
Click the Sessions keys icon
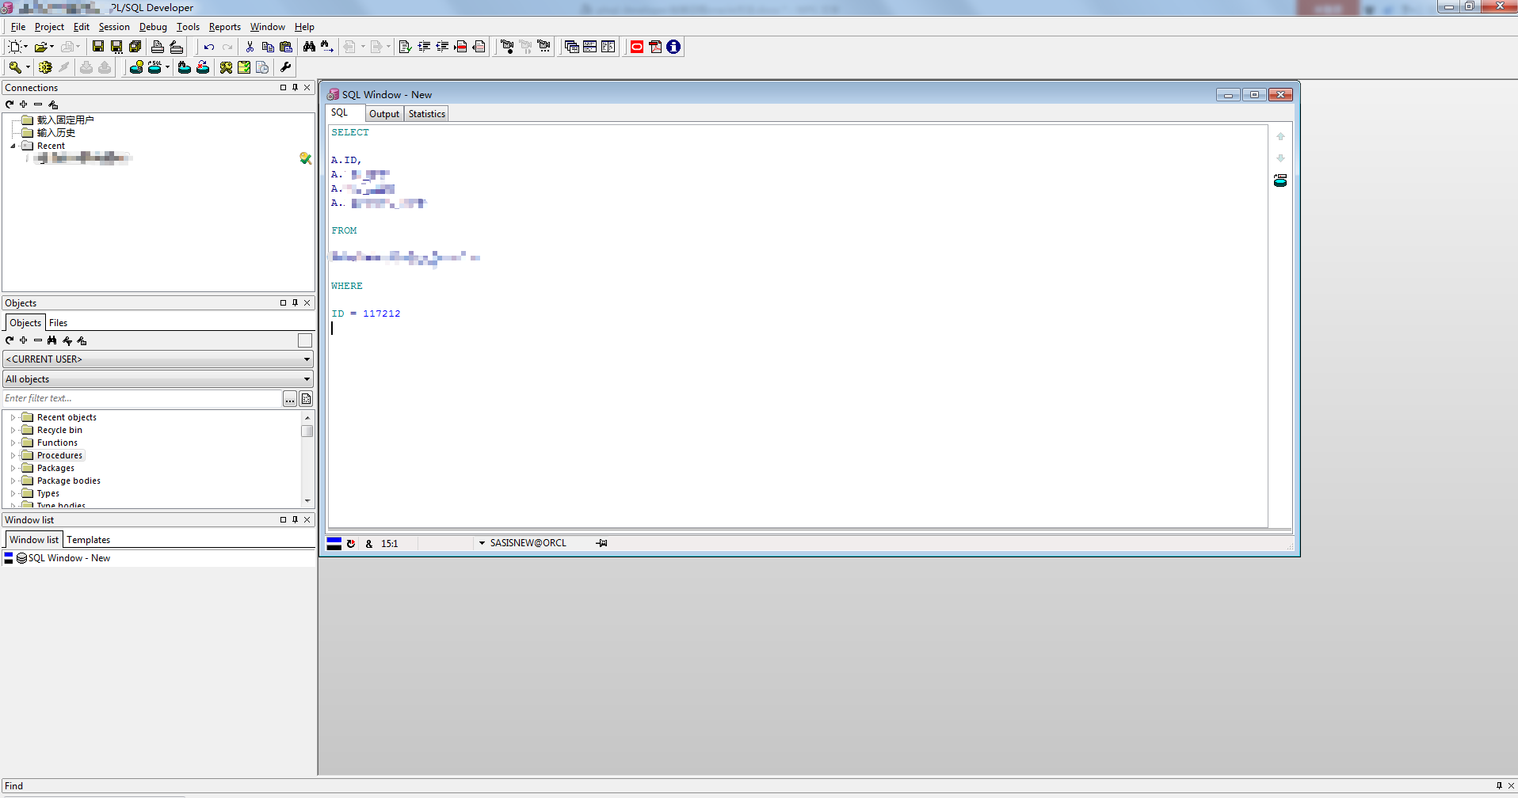[x=226, y=67]
